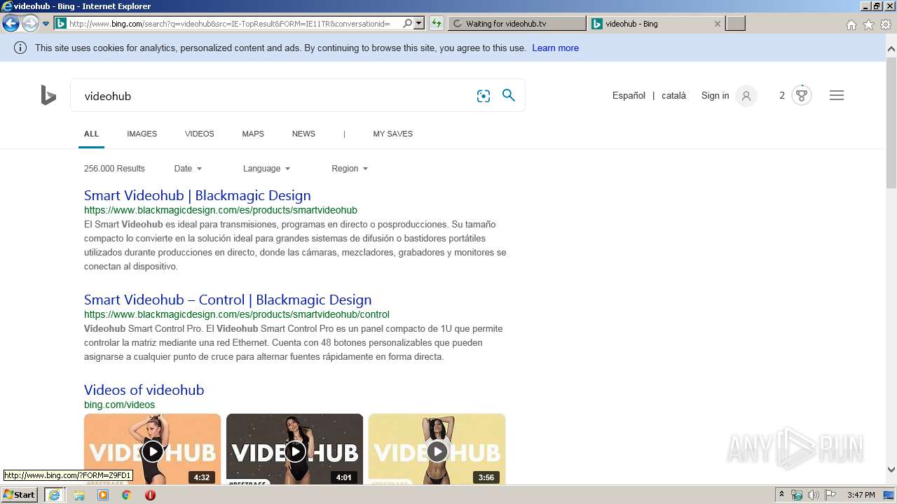
Task: Click the 'Sign in' link
Action: point(715,95)
